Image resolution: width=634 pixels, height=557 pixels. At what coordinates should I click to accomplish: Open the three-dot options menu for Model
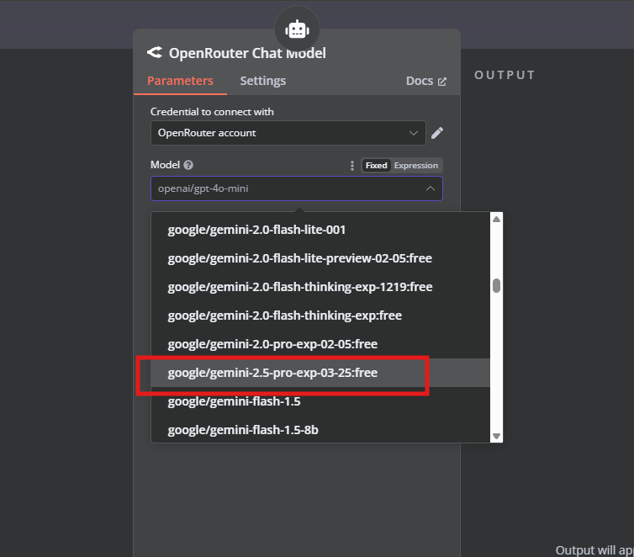point(352,166)
